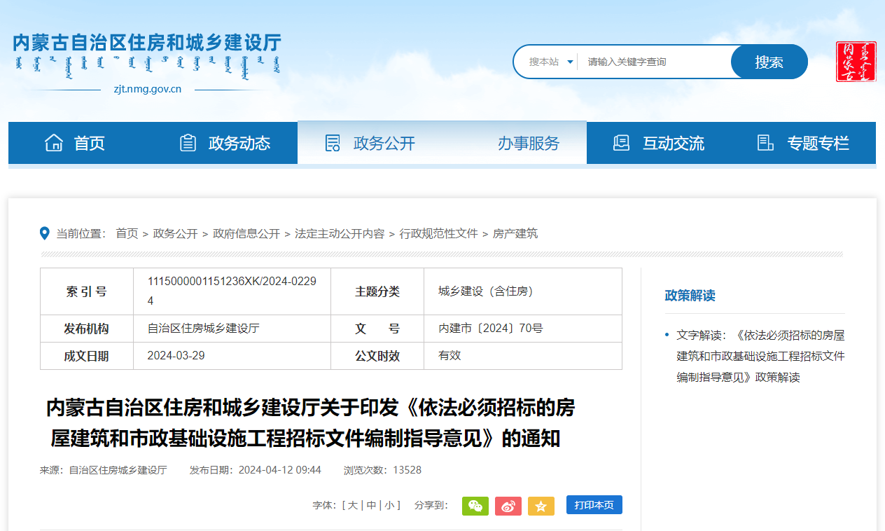Open the 办事服务 navigation tab
Image resolution: width=885 pixels, height=531 pixels.
(529, 144)
